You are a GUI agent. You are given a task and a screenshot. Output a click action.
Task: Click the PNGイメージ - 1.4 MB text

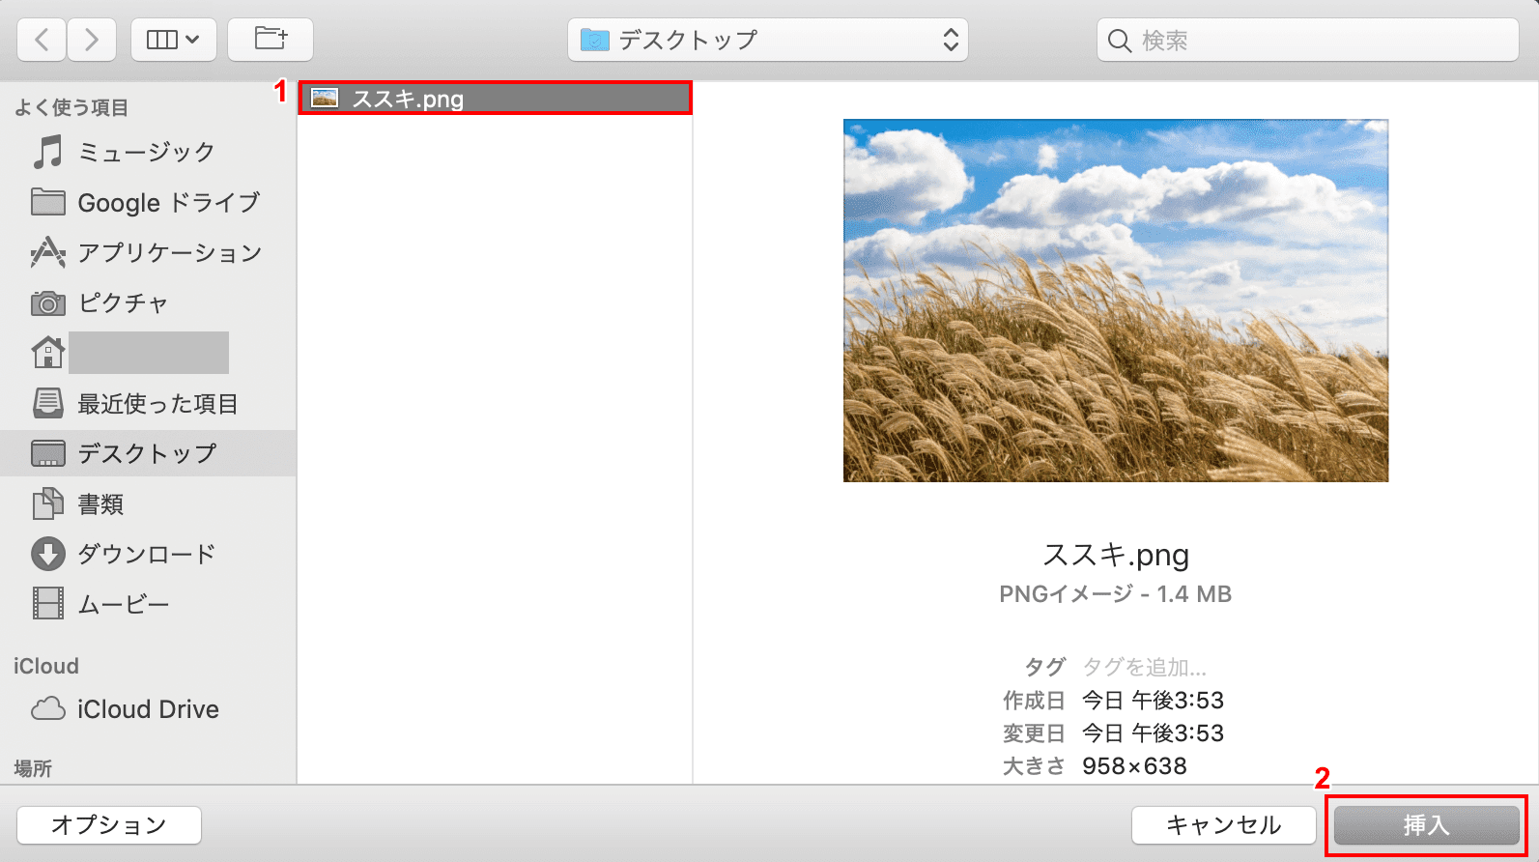click(1116, 594)
